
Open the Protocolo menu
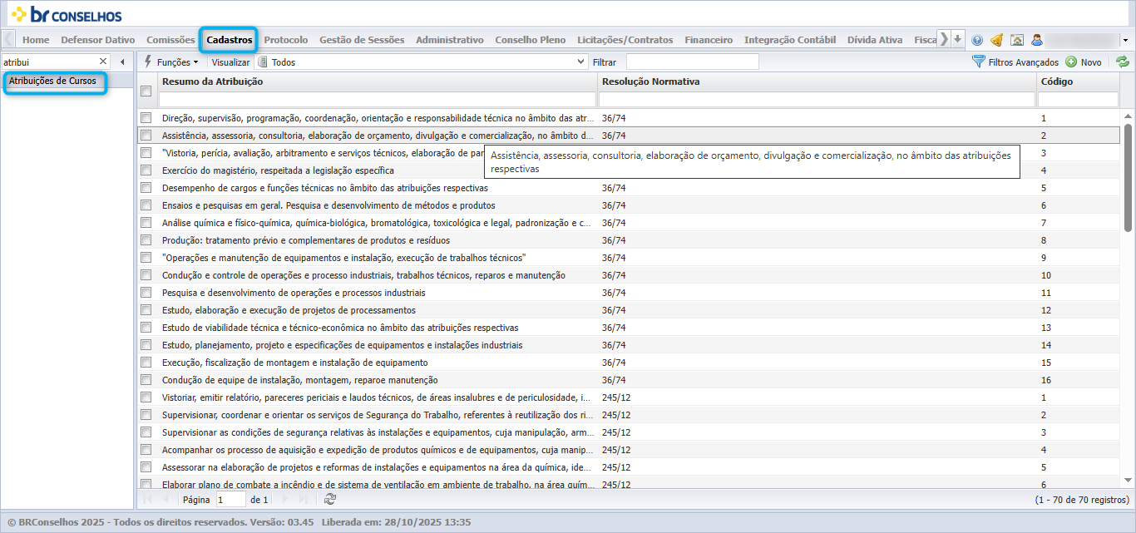click(286, 39)
